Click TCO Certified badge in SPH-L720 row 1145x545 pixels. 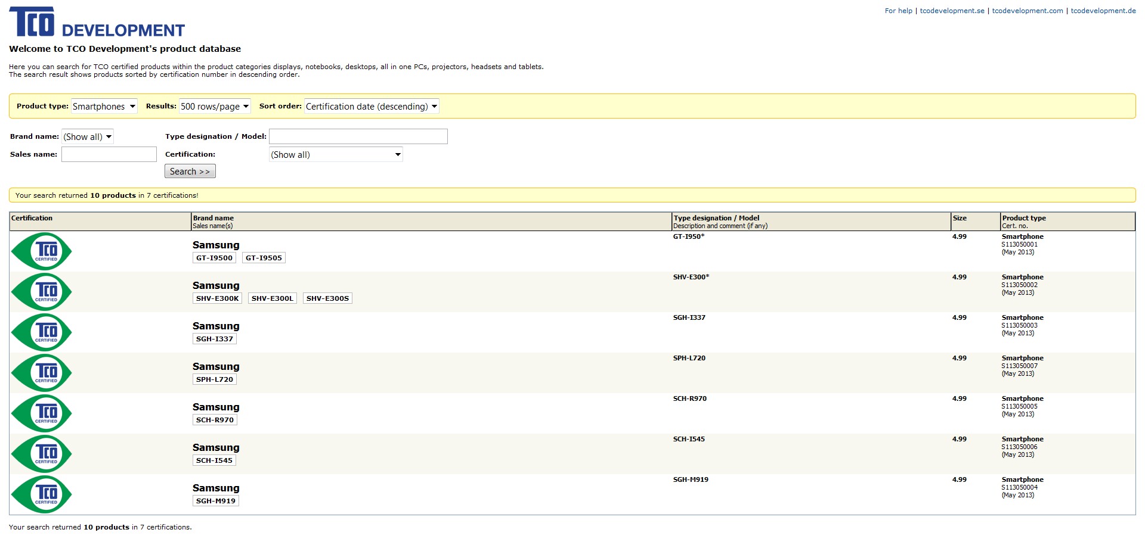coord(42,373)
